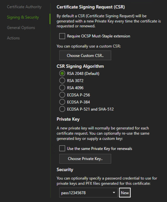Enable Require OCSP Must-Staple extension checkbox

tap(62, 36)
